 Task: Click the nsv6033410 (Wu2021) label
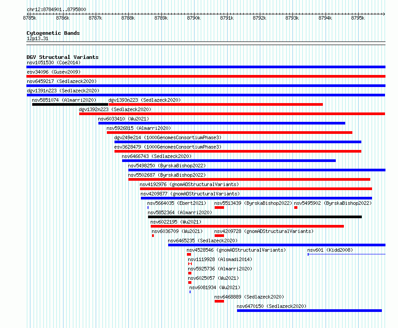(123, 119)
